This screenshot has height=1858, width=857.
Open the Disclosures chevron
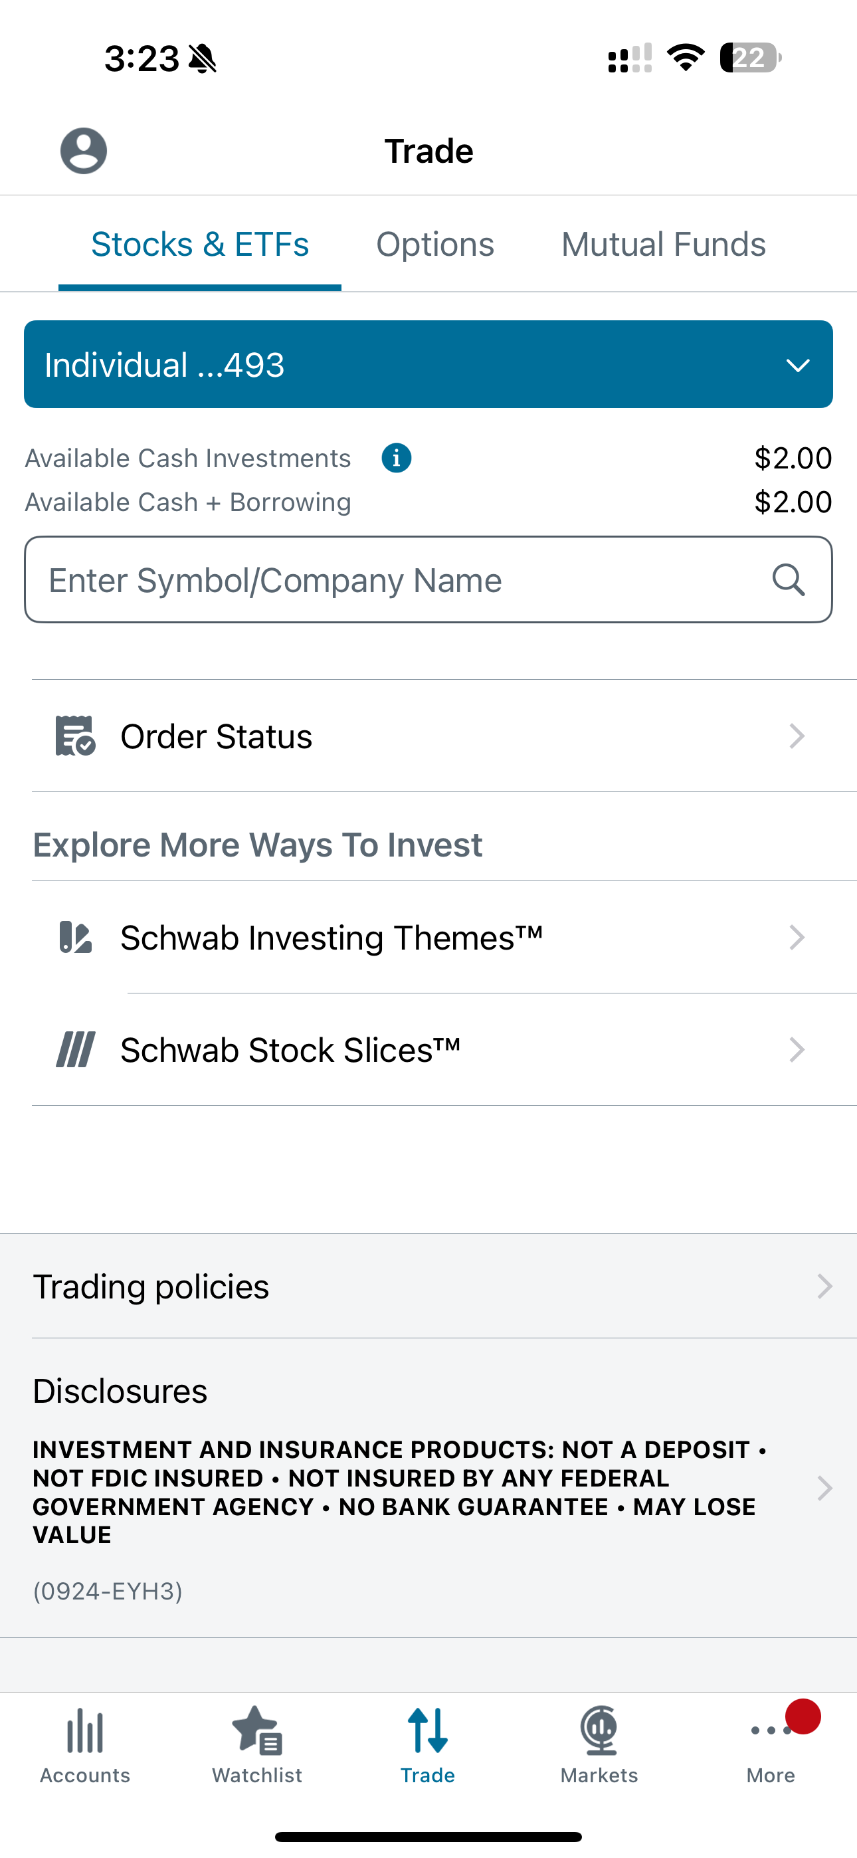point(824,1488)
